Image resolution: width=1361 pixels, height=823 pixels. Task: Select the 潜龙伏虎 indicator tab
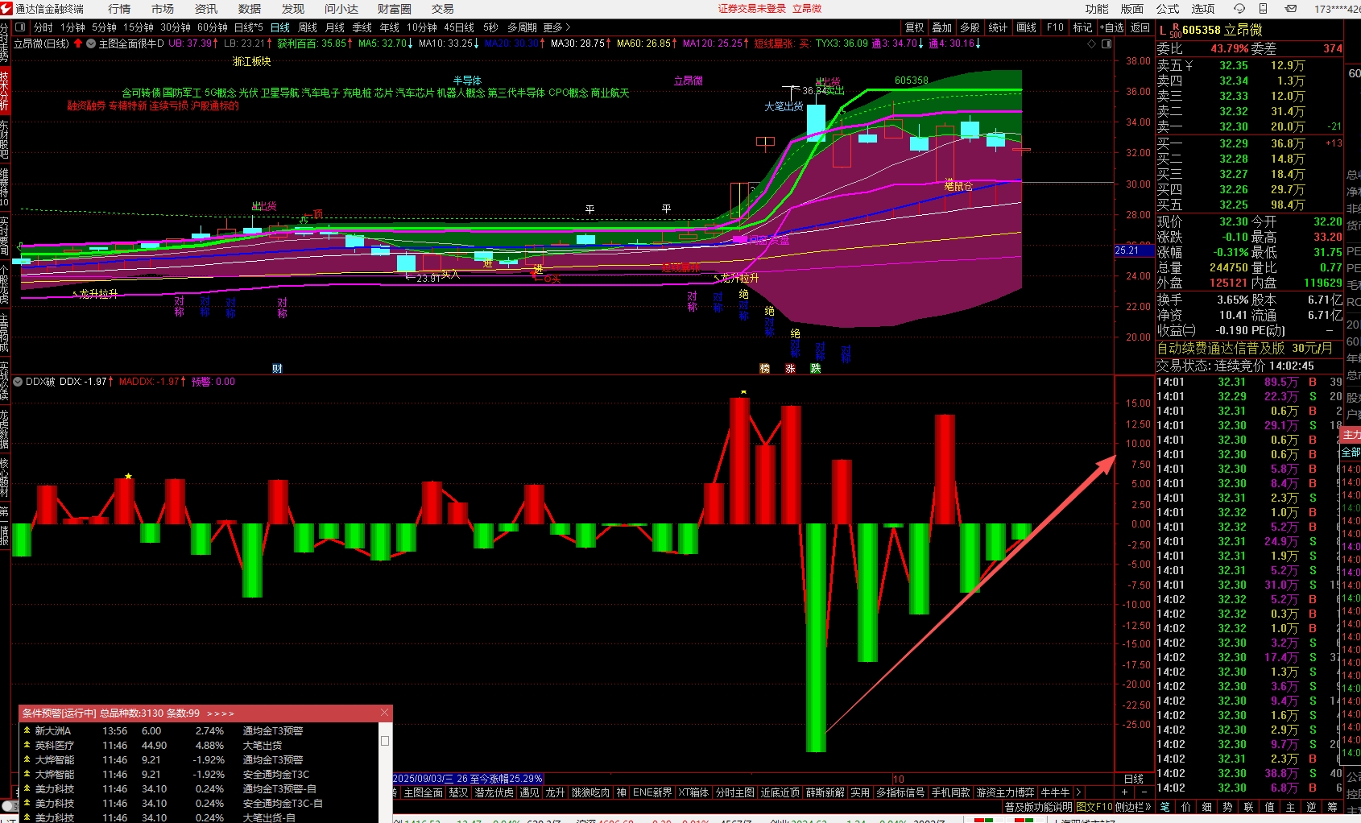coord(494,792)
